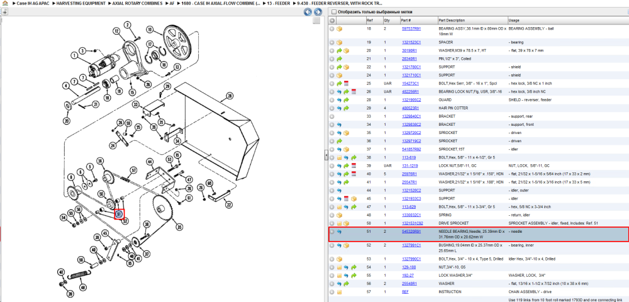Select callout 10 pulley on diagram

149,30
